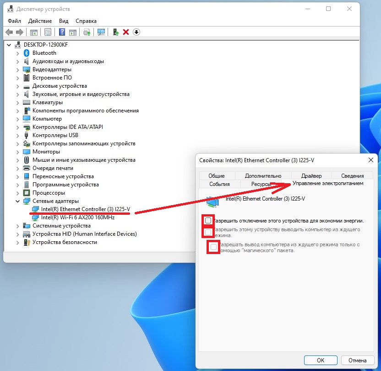Image resolution: width=381 pixels, height=371 pixels.
Task: Select the Переносные устройства row
Action: (x=63, y=176)
